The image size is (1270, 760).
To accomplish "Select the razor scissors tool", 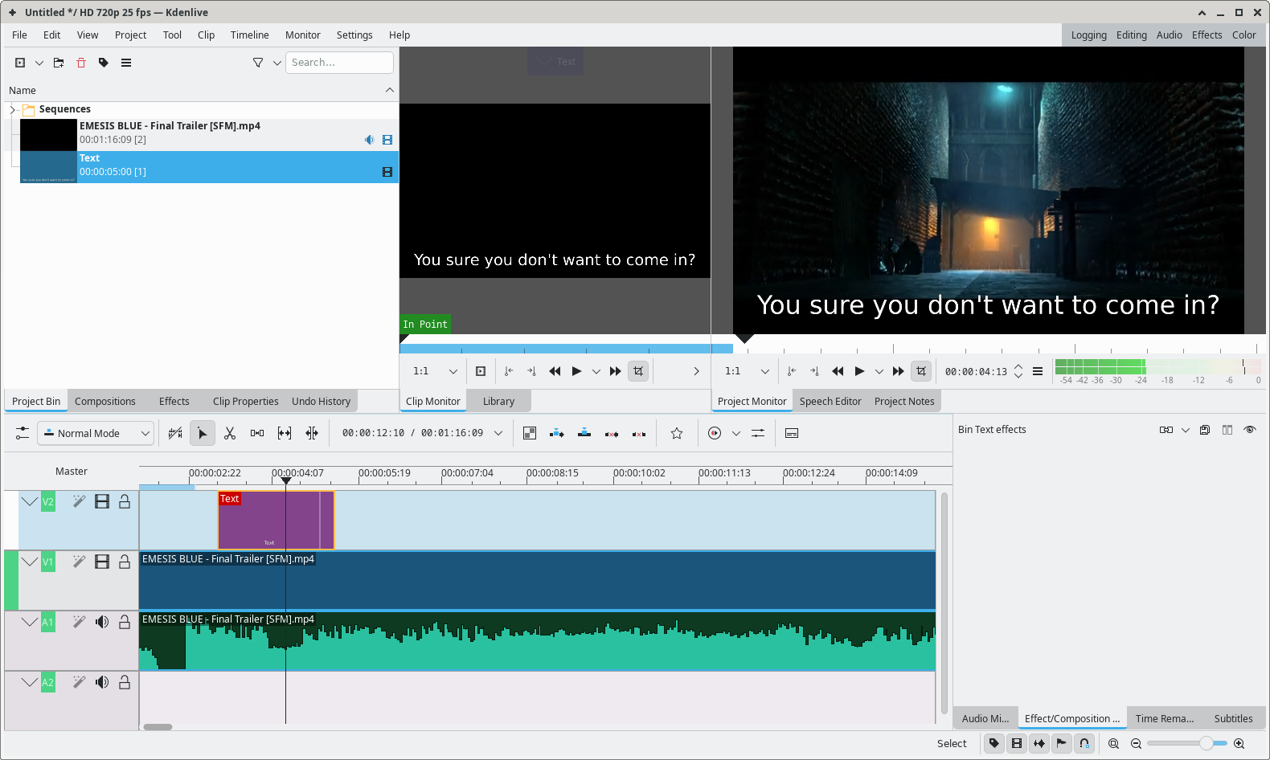I will click(x=230, y=433).
